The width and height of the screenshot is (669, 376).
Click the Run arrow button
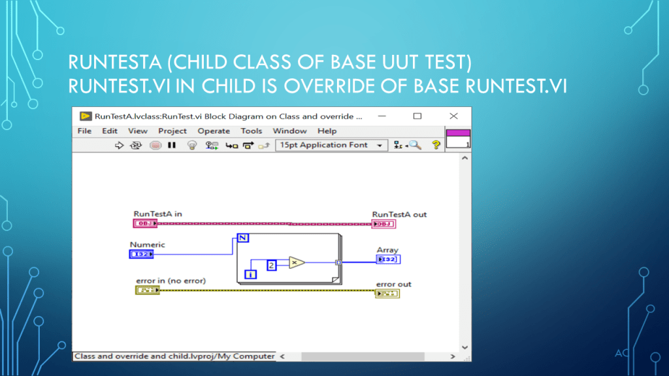tap(119, 146)
